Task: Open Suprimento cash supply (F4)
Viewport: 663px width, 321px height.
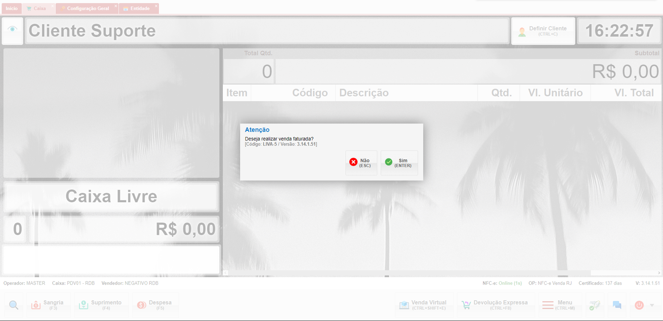Action: point(100,305)
